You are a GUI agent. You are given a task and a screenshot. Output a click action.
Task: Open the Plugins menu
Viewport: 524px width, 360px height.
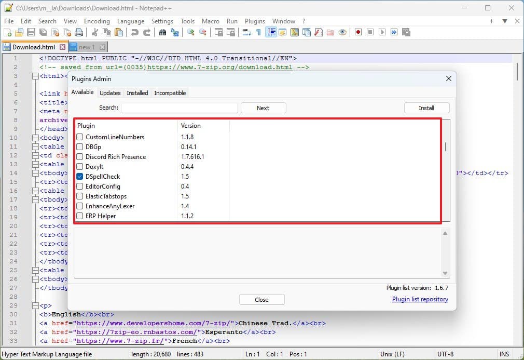[255, 21]
